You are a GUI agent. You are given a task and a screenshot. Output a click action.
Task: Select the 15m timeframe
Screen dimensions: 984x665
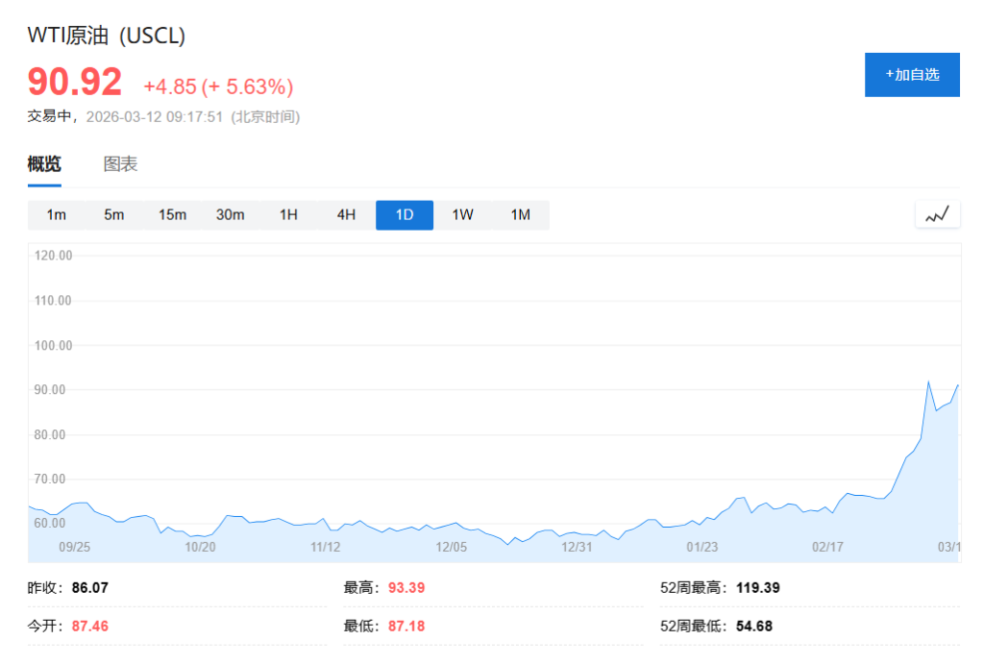tap(172, 214)
